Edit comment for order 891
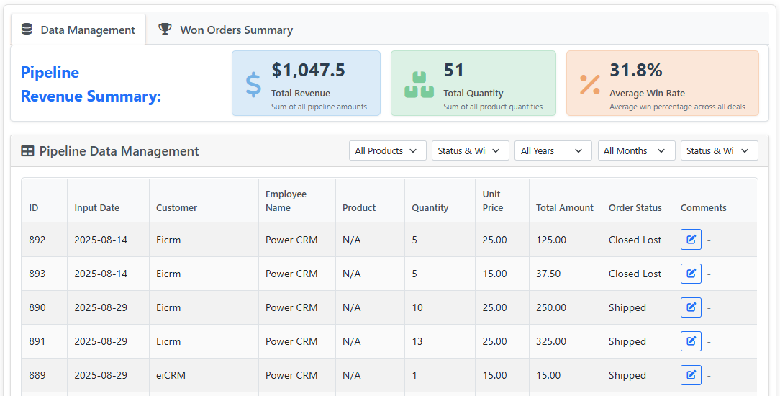 [x=691, y=341]
